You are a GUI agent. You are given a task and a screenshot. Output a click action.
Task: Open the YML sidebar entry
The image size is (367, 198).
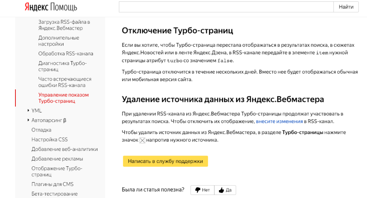tap(37, 110)
